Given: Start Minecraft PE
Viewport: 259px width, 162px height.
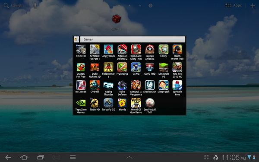Looking at the screenshot, I should (164, 70).
